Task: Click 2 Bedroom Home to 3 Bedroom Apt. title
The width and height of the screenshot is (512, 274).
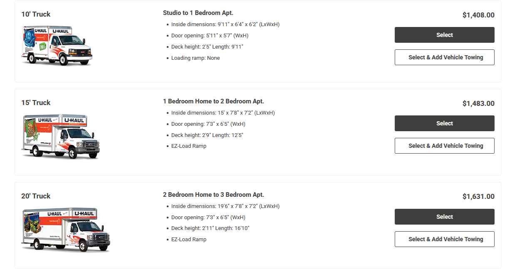Action: pos(213,195)
